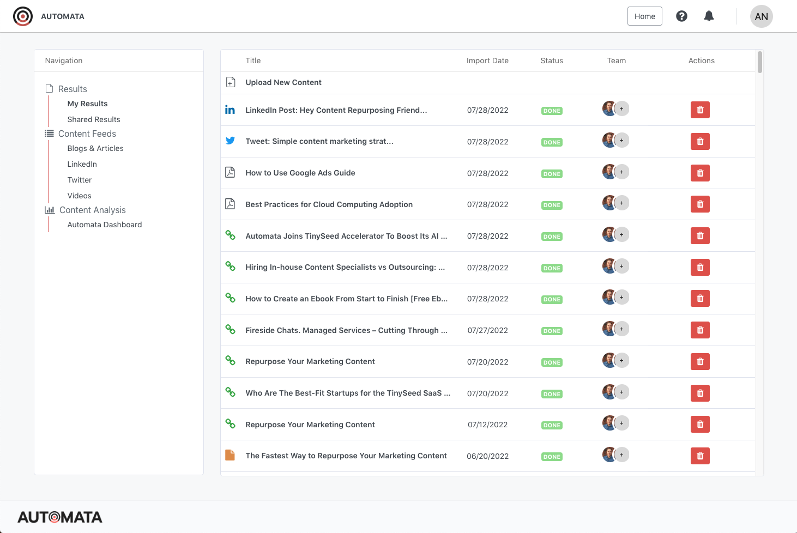The height and width of the screenshot is (533, 797).
Task: Open My Results in navigation
Action: click(87, 104)
